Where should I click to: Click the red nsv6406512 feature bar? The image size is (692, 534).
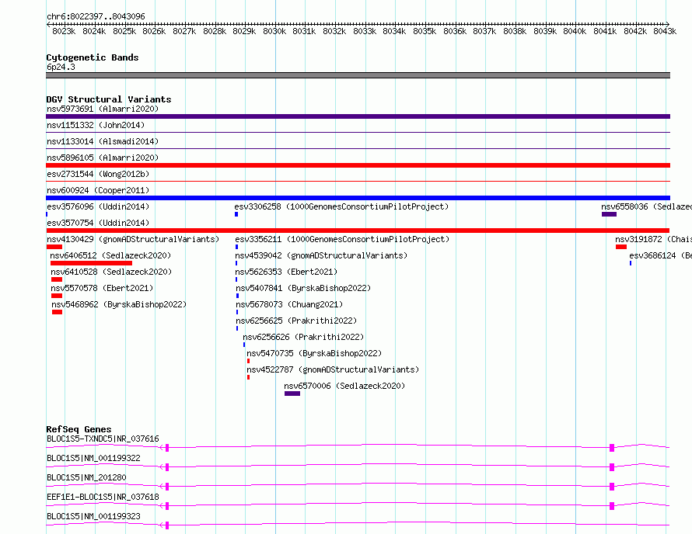(91, 263)
